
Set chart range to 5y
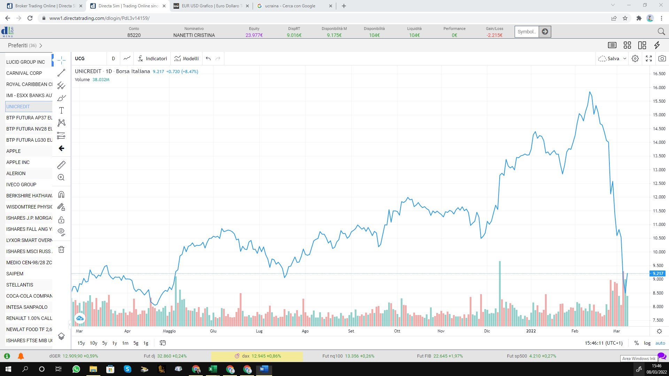click(x=105, y=343)
